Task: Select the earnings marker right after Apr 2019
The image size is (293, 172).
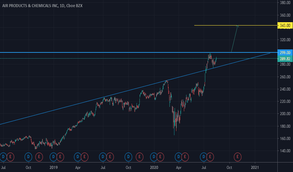Action: (85, 157)
